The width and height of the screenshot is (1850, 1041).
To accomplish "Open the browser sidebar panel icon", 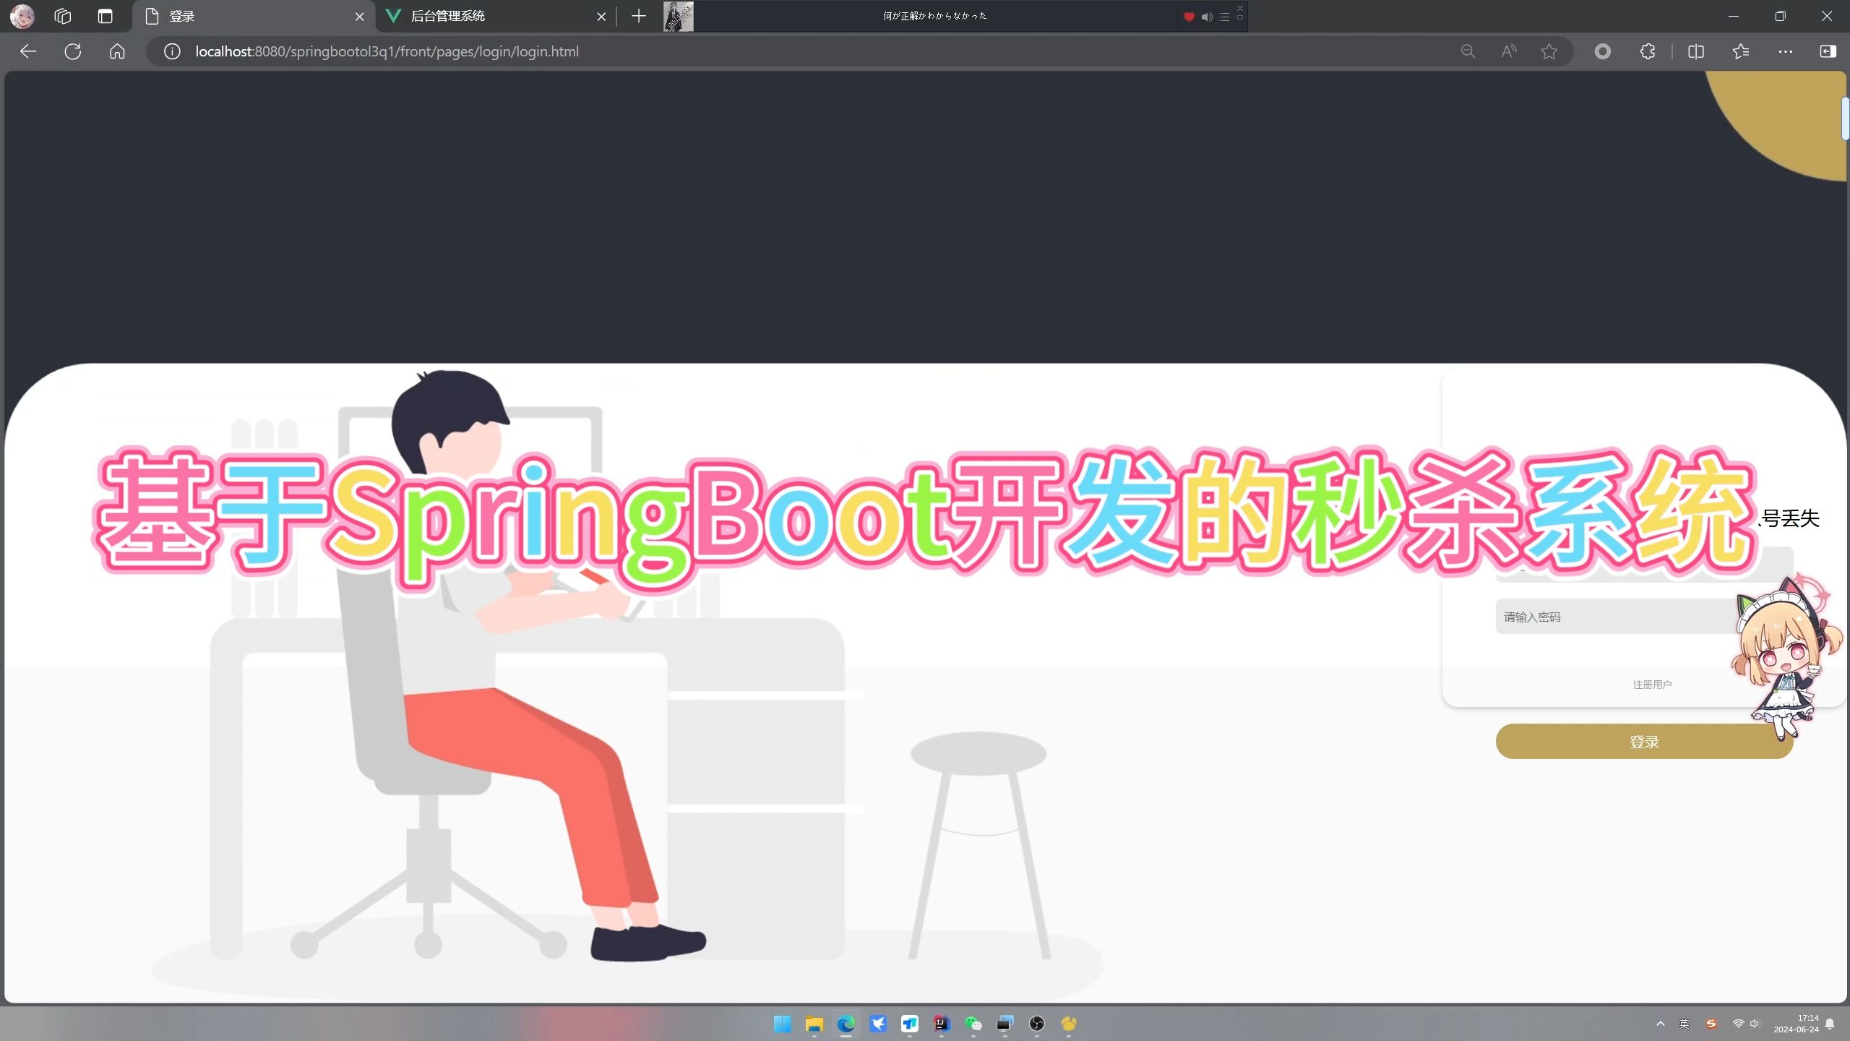I will (x=1828, y=51).
